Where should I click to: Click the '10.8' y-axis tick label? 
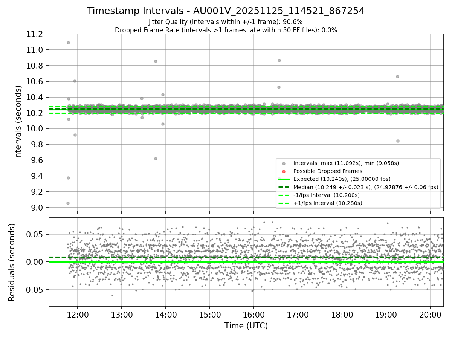[35, 66]
